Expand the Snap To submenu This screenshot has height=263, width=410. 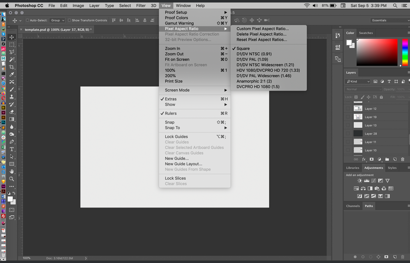point(195,128)
